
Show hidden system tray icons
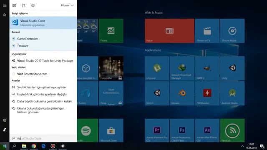click(x=242, y=146)
